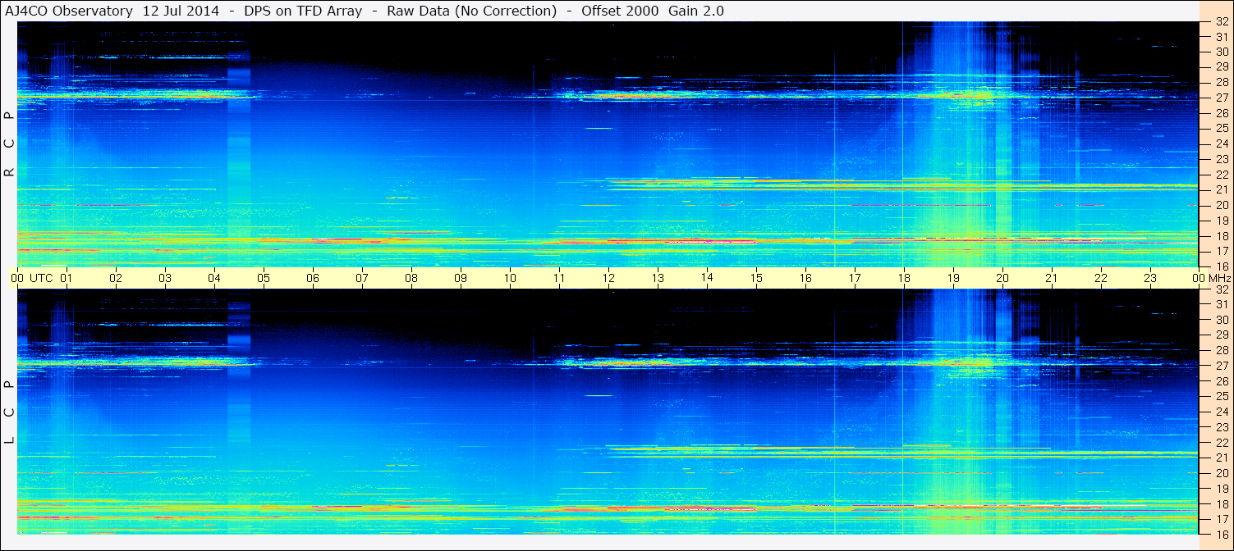This screenshot has height=551, width=1234.
Task: Click 27 MHz label on RCP frequency scale
Action: 1221,98
